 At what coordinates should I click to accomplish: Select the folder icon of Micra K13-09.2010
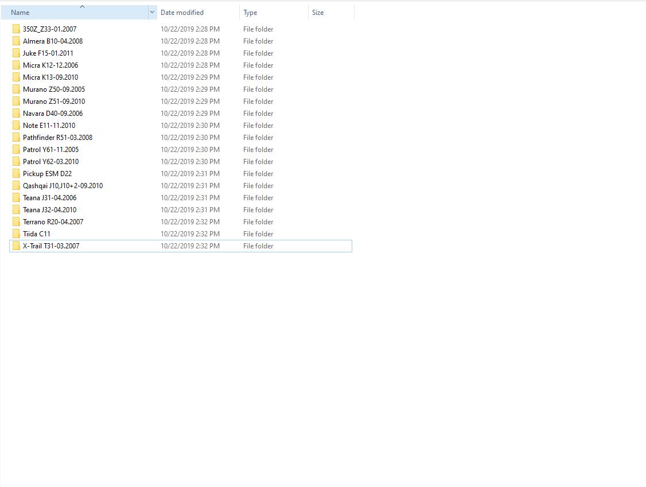click(16, 77)
